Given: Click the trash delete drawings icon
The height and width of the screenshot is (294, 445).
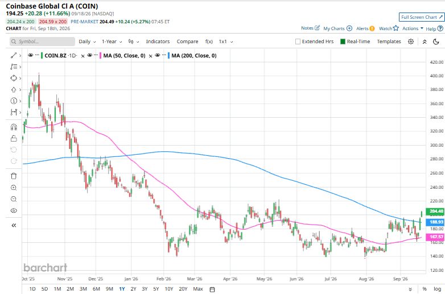Looking at the screenshot, I should pos(14,176).
